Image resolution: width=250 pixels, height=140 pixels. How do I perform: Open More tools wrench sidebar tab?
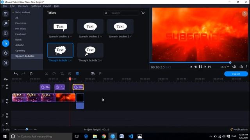coord(5,63)
